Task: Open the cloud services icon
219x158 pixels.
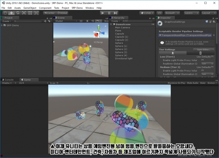Action: point(160,13)
